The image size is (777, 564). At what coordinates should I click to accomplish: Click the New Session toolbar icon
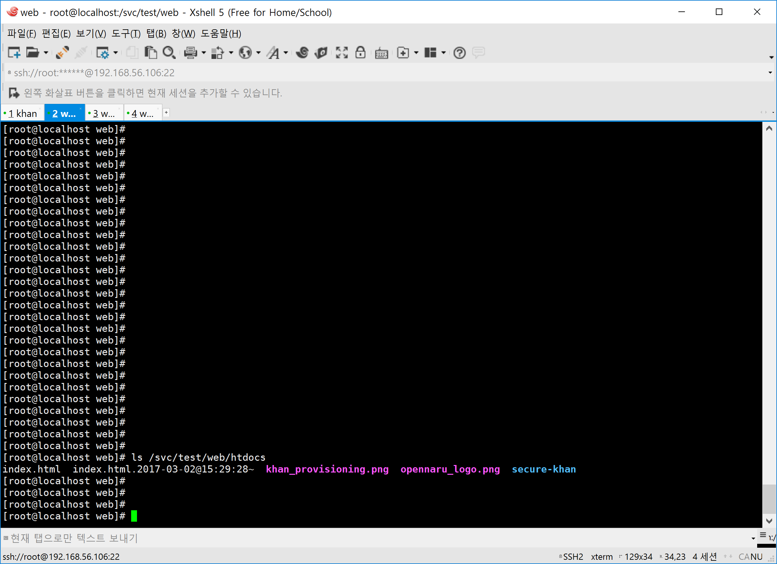(x=14, y=53)
